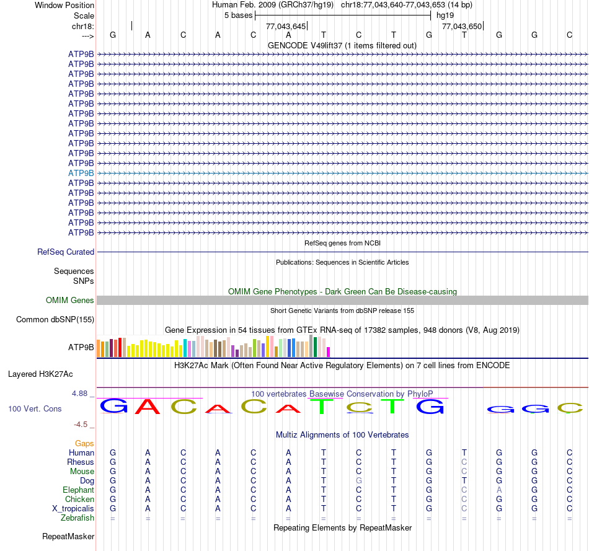Click the gray G mismatch in the Dog row

[359, 481]
